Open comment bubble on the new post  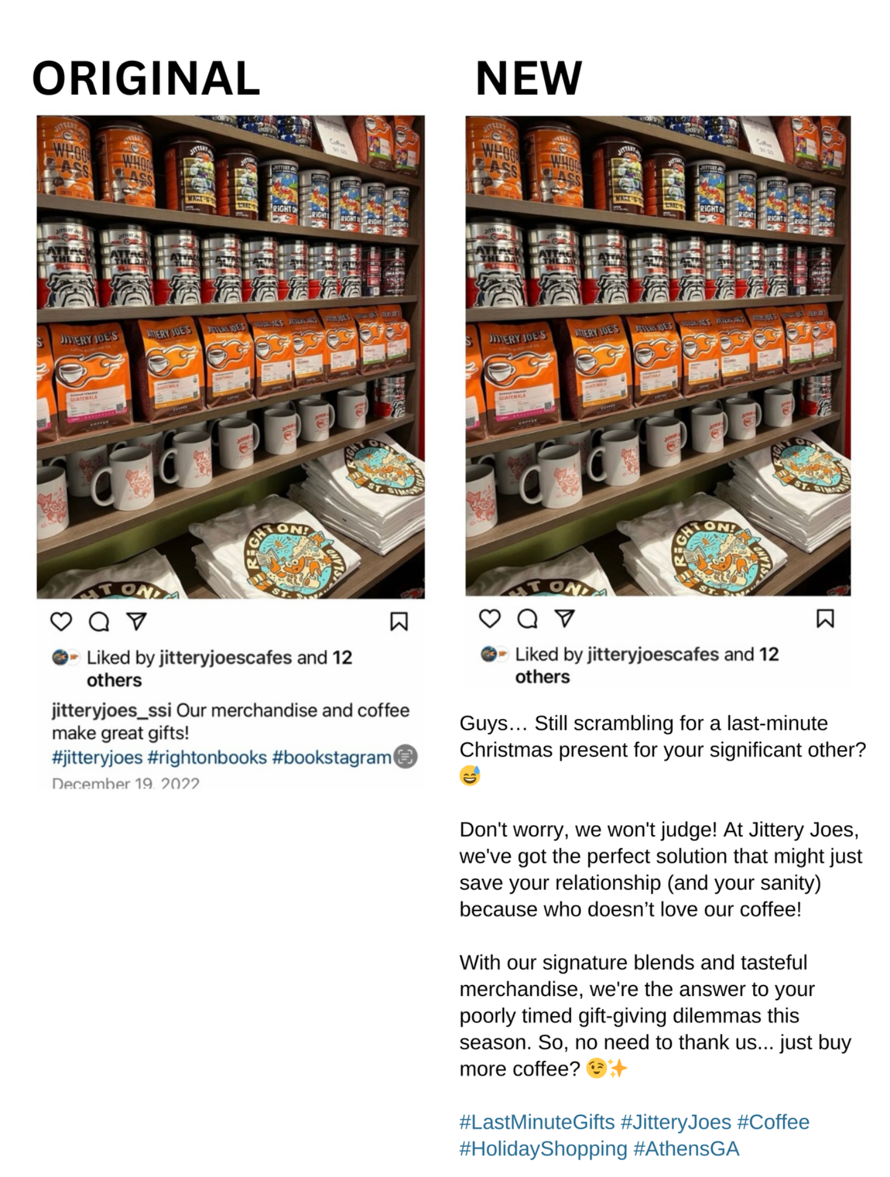pyautogui.click(x=527, y=618)
